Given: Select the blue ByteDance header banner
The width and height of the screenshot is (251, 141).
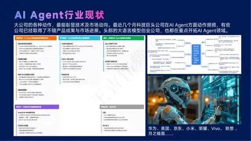Looking at the screenshot, I should click(79, 38).
